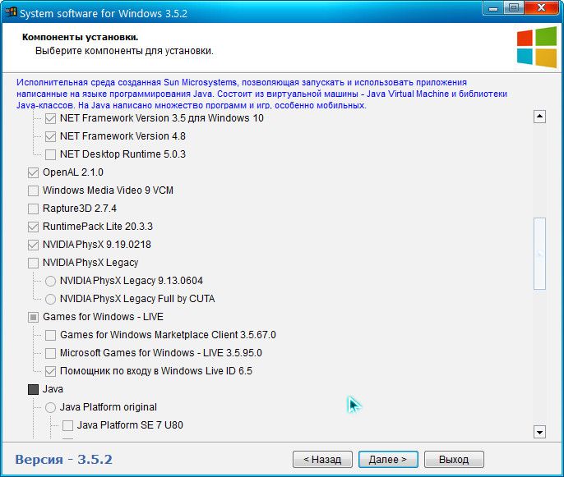Enable the Rapture3D 2.7.4 checkbox
Viewport: 564px width, 477px height.
(33, 209)
